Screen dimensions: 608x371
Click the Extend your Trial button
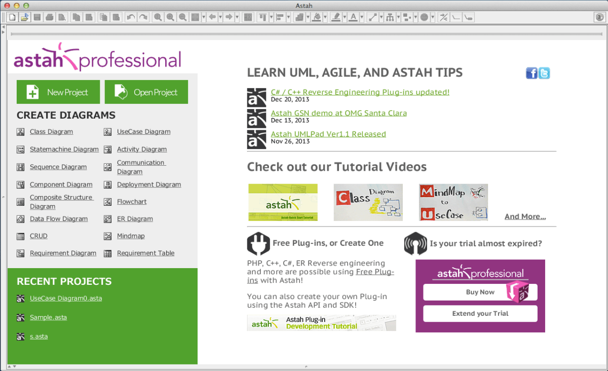click(x=480, y=313)
